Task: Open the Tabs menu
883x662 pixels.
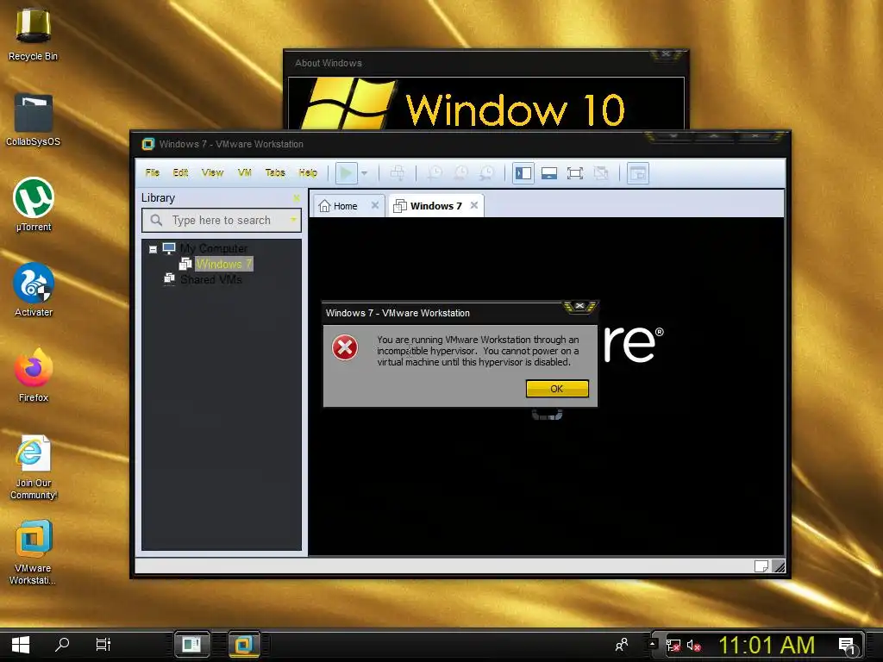Action: coord(275,172)
